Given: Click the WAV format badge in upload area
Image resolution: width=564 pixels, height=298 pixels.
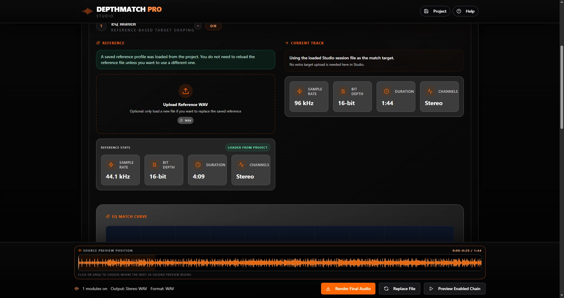Looking at the screenshot, I should click(x=185, y=120).
